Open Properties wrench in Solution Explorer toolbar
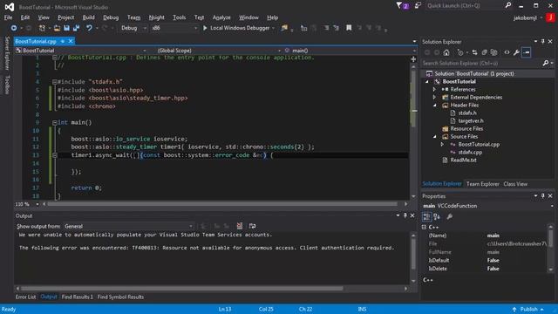558x314 pixels. pyautogui.click(x=516, y=52)
